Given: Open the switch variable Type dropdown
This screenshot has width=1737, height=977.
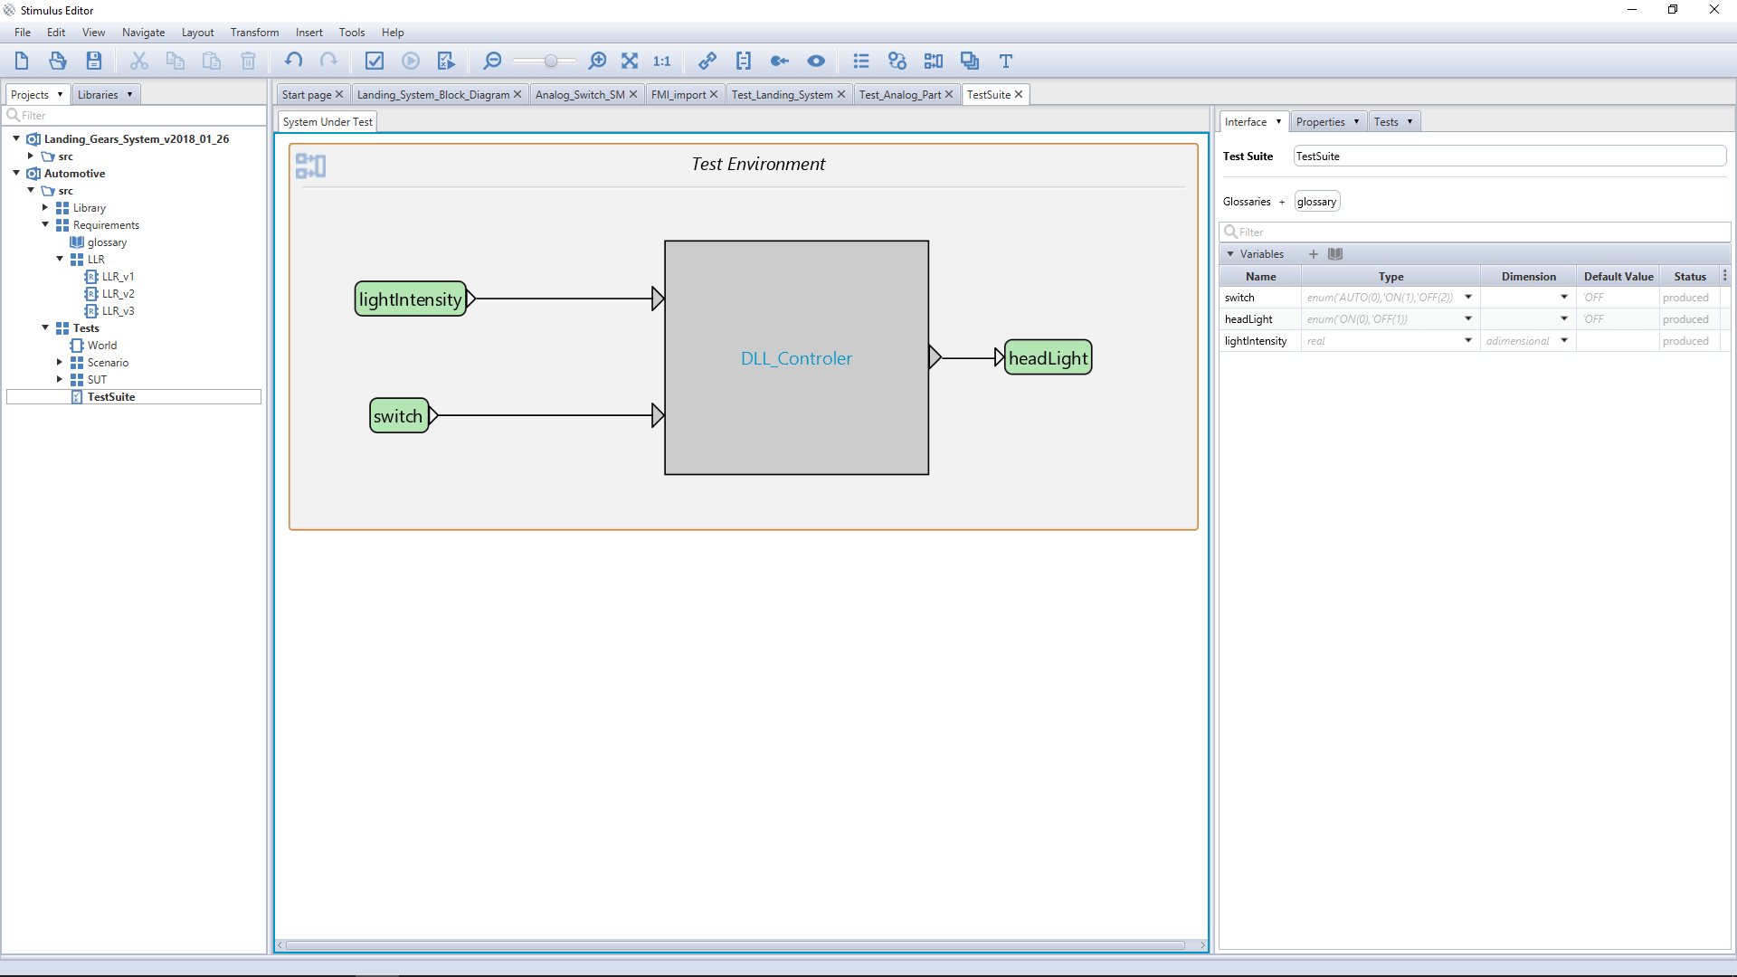Looking at the screenshot, I should pos(1468,298).
